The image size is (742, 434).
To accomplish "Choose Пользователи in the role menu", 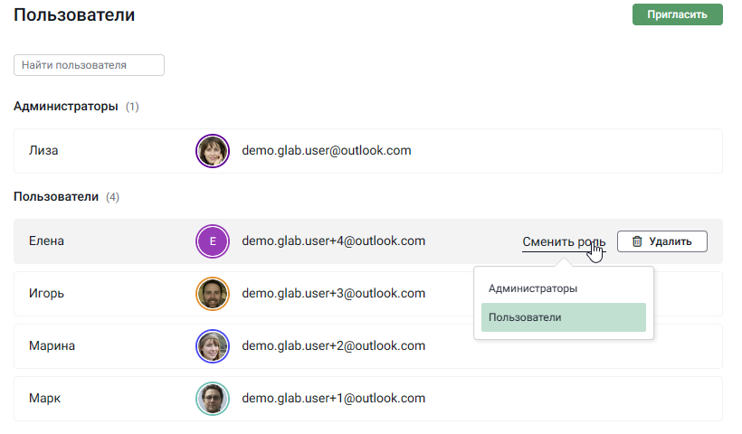I will coord(563,317).
